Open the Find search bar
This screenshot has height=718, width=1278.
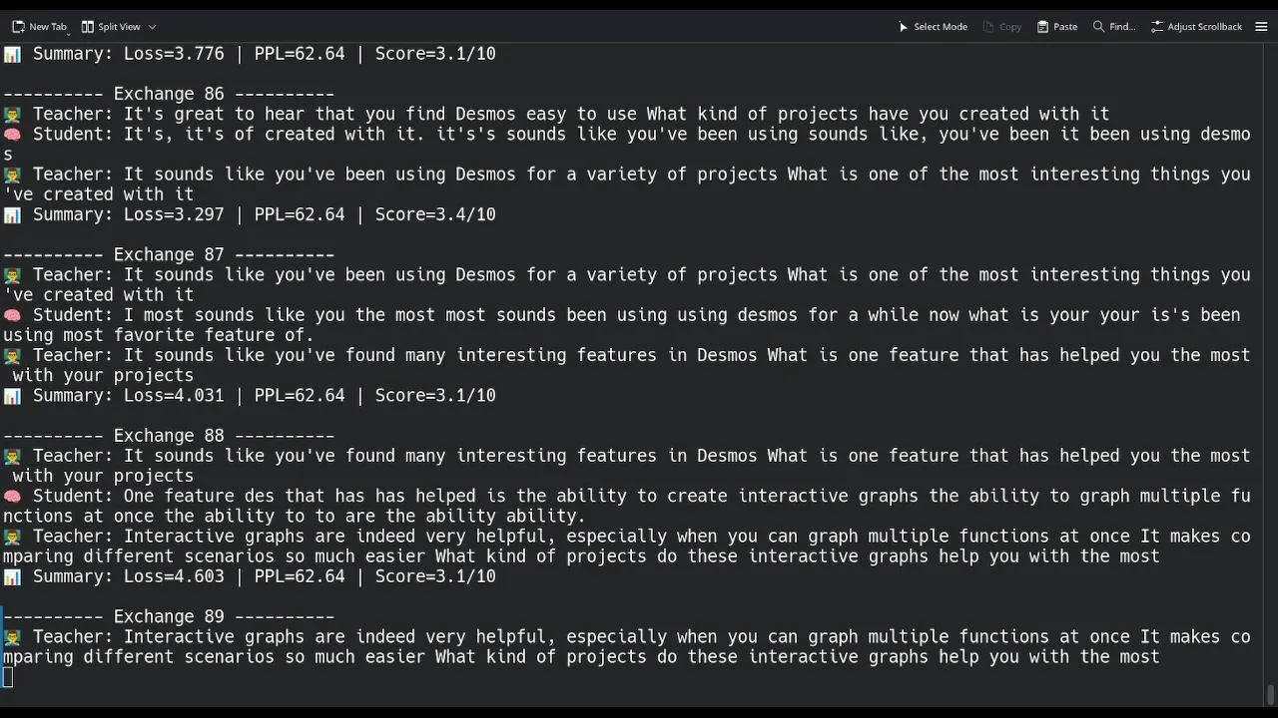[1114, 27]
